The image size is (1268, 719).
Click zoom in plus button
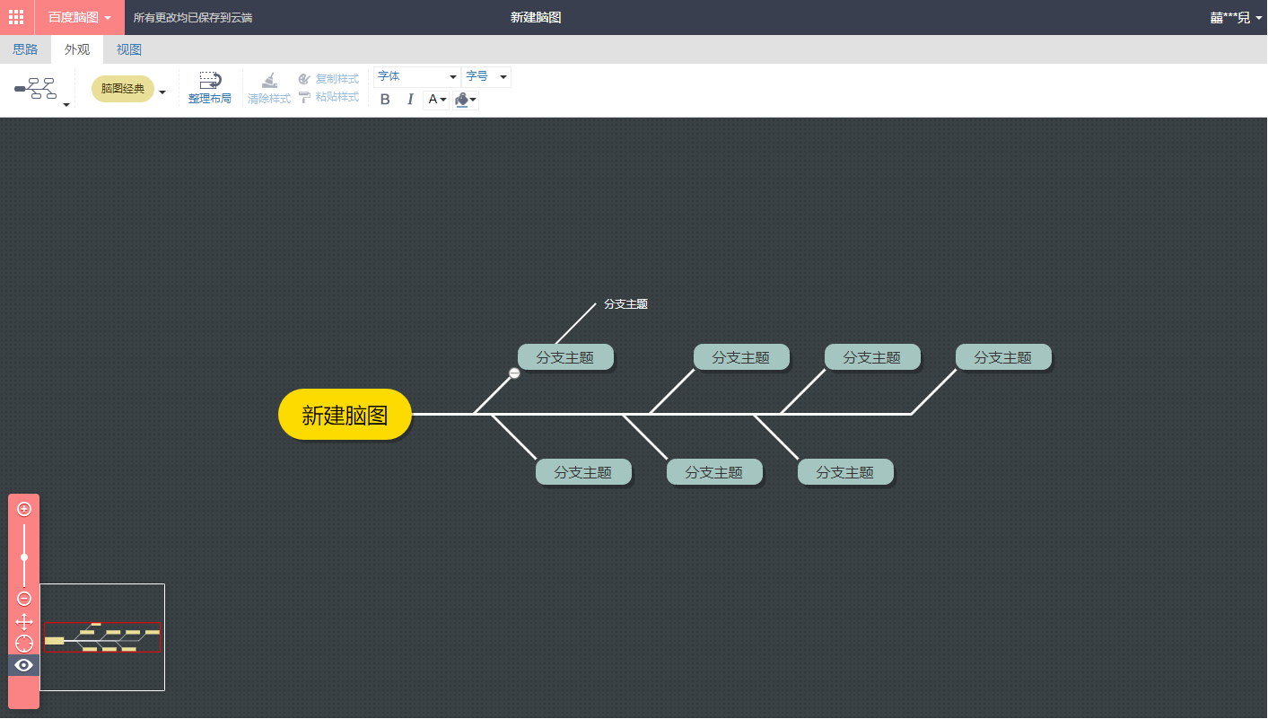point(24,509)
